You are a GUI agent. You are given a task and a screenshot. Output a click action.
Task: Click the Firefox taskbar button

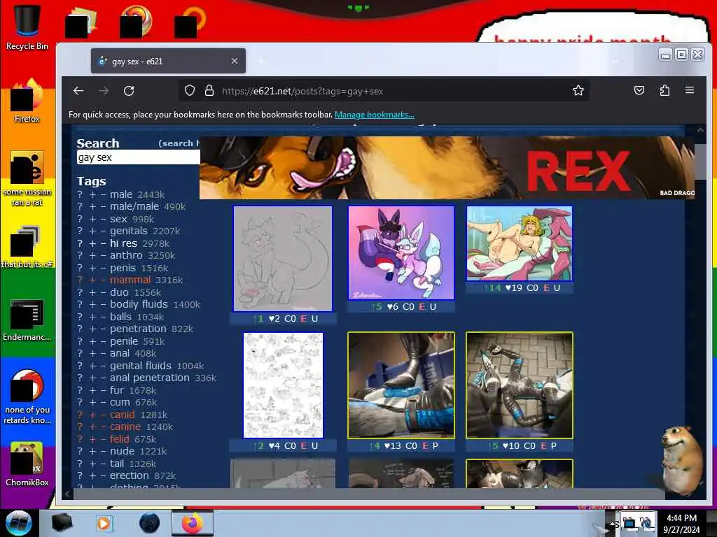click(x=192, y=523)
